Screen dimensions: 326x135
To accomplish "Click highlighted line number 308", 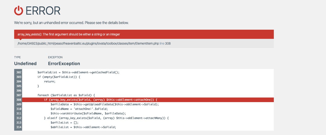I will click(19, 100).
